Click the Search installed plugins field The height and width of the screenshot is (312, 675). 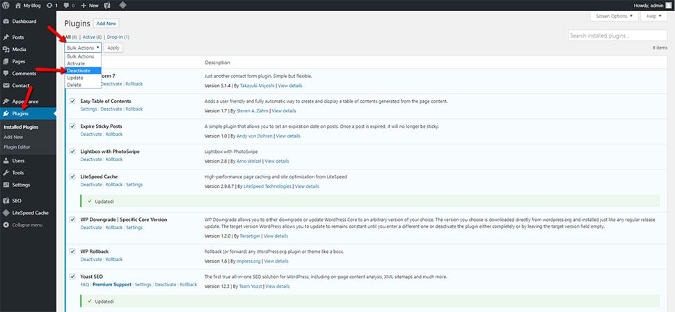618,35
